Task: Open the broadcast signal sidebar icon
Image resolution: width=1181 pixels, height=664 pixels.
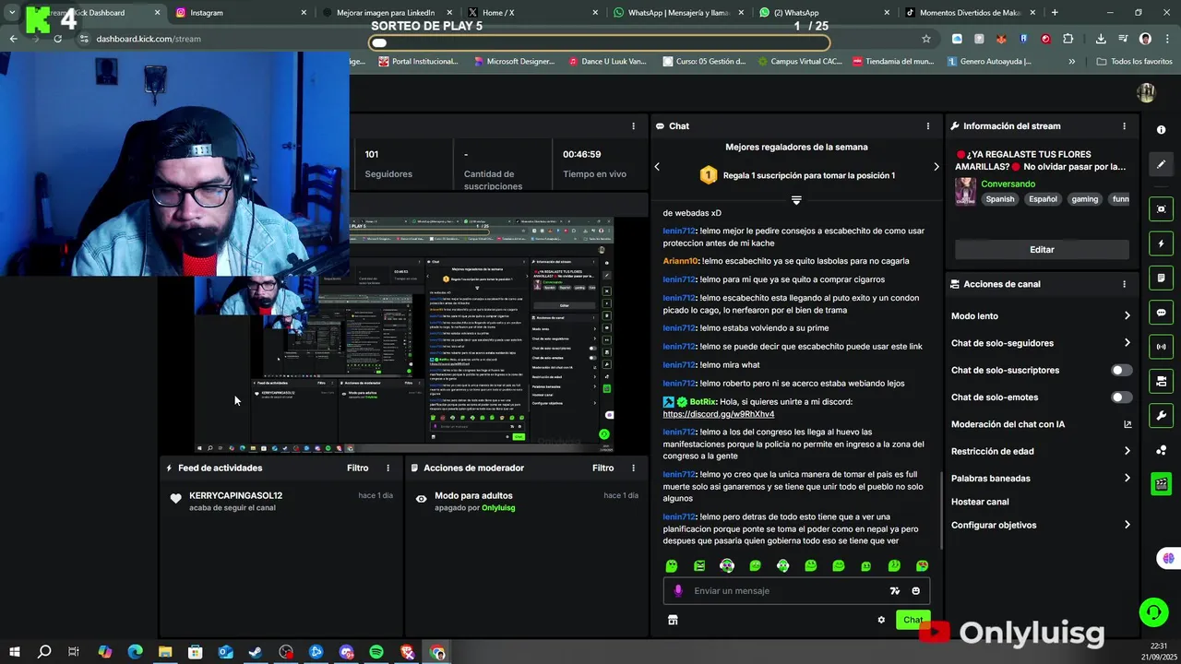Action: point(1162,347)
